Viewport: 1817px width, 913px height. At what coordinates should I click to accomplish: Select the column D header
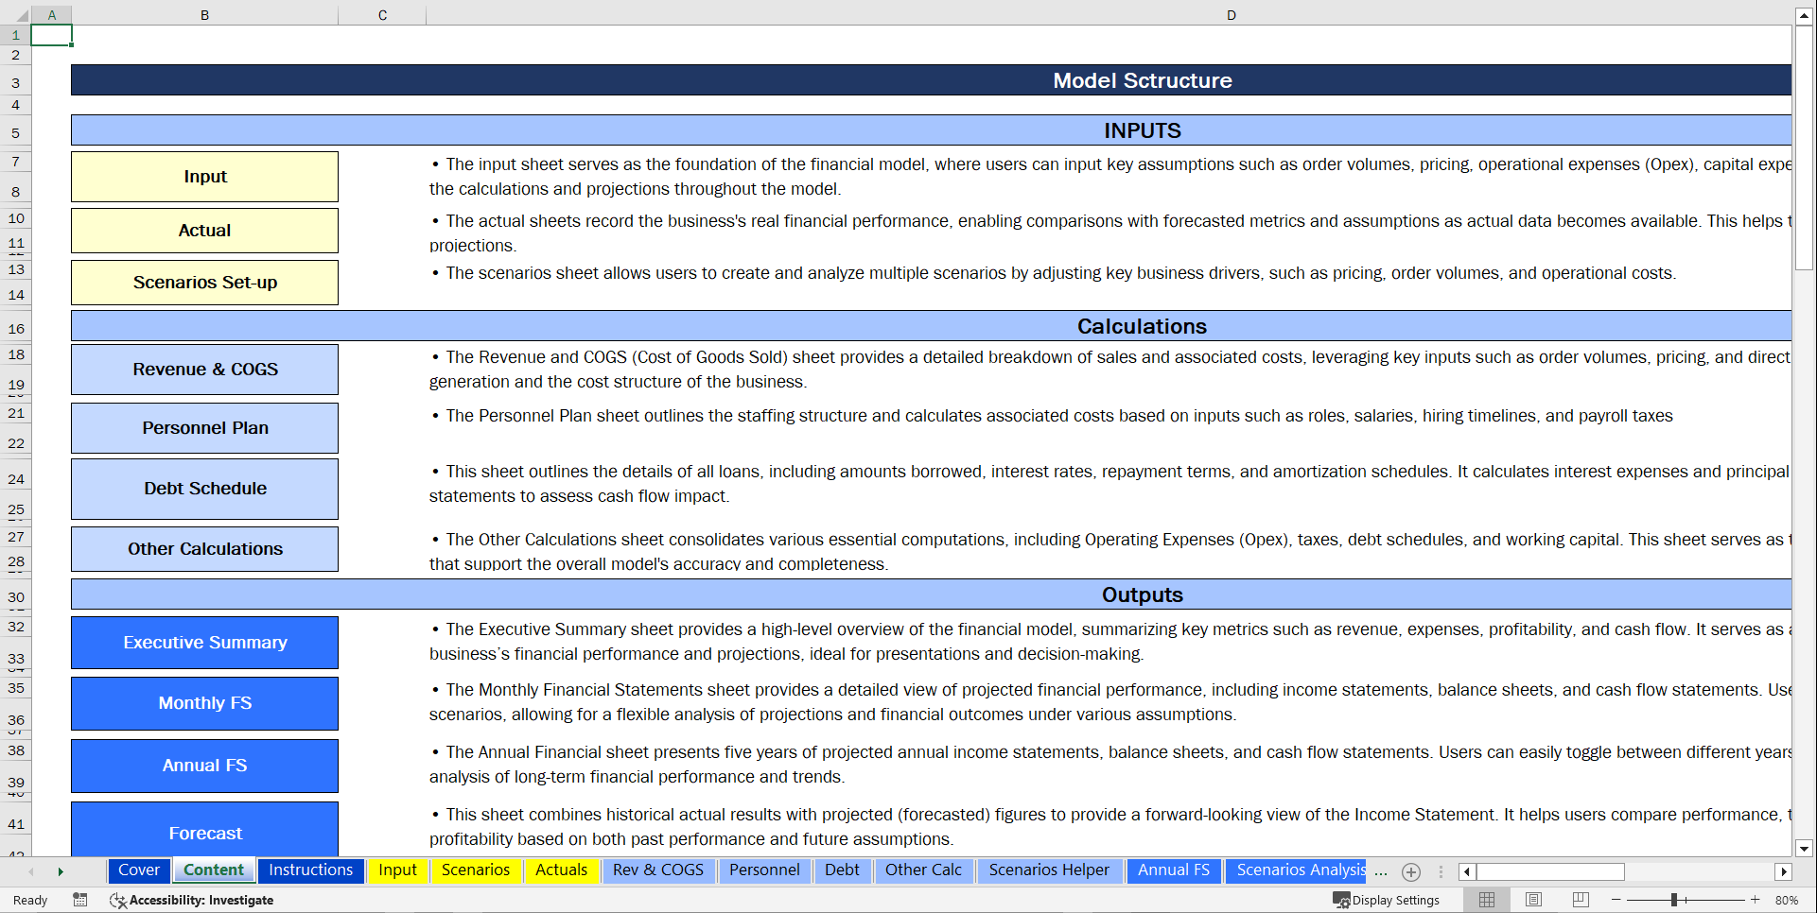(x=1231, y=15)
